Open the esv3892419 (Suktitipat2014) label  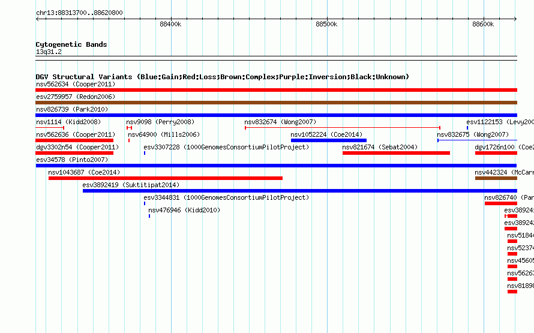131,185
